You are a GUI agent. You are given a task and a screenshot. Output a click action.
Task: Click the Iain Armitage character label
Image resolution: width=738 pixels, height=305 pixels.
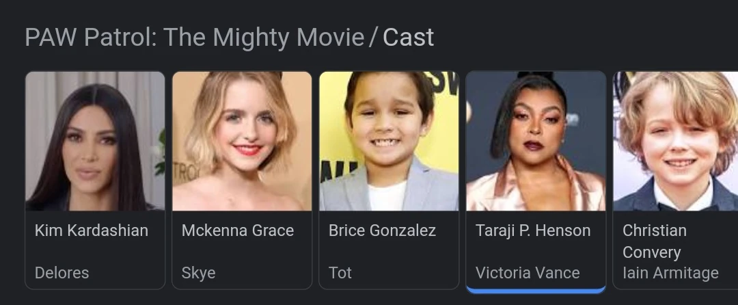[670, 273]
